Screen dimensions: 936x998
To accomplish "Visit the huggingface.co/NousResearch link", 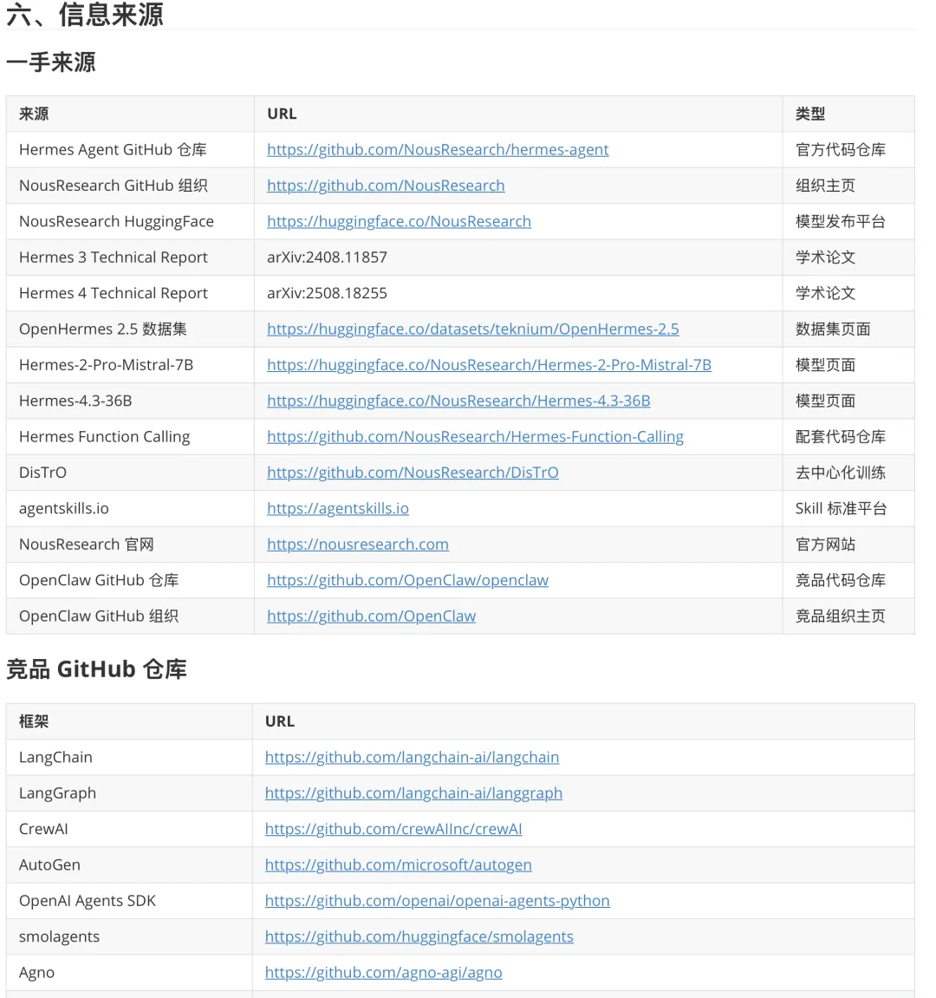I will [399, 221].
